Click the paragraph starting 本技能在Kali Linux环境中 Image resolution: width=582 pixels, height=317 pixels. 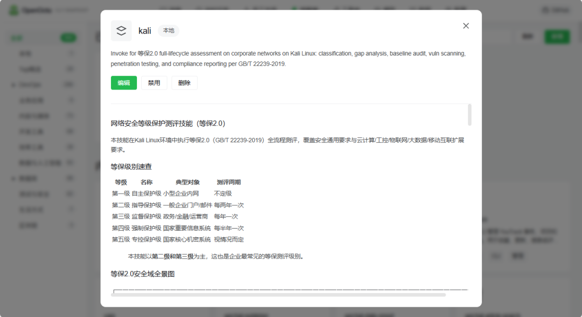coord(287,145)
